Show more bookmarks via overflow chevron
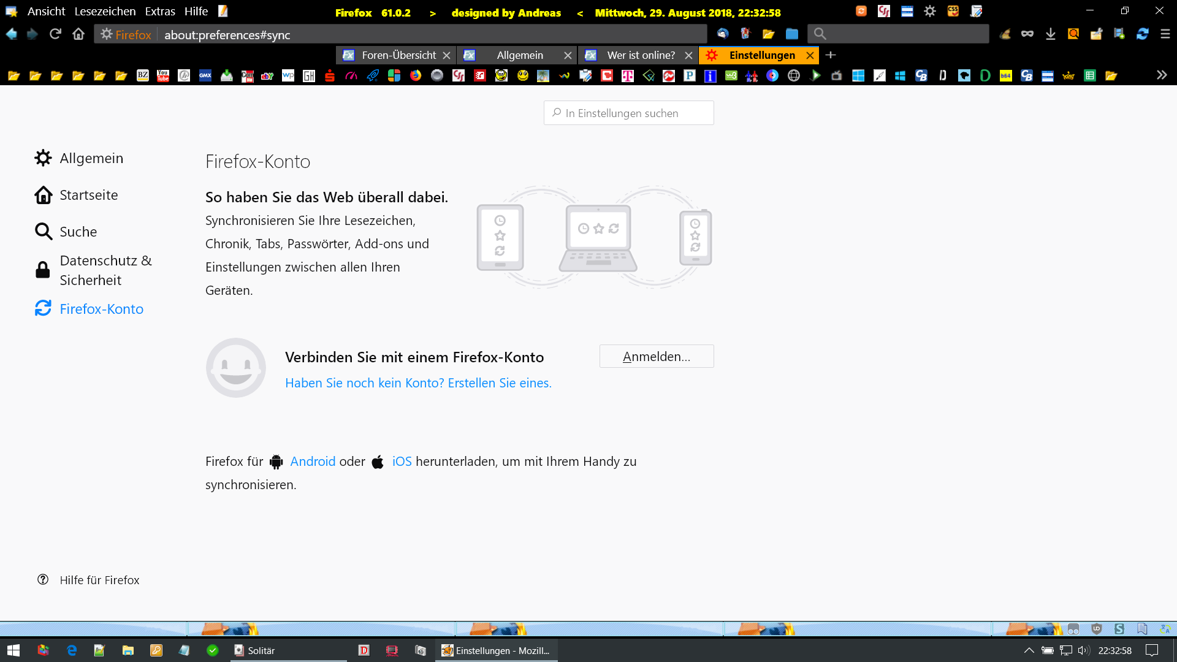 tap(1161, 75)
